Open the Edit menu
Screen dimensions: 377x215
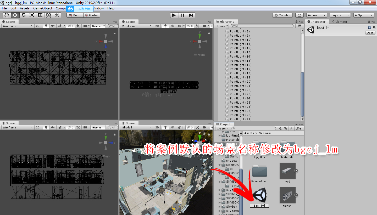click(x=13, y=8)
